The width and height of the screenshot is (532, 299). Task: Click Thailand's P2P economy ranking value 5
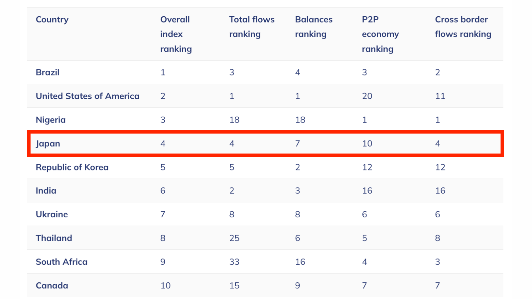click(x=364, y=238)
